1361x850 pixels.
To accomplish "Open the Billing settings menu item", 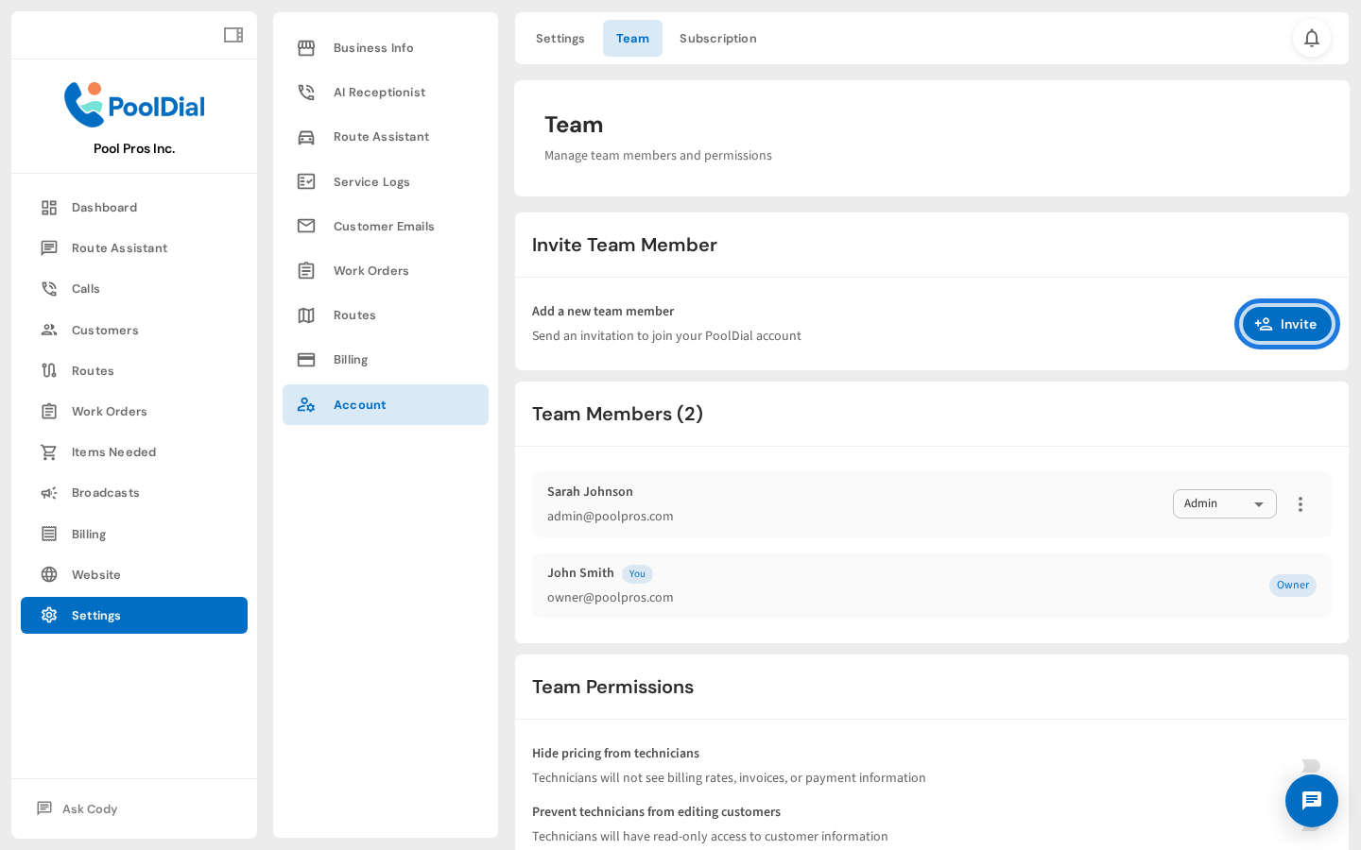I will tap(351, 359).
